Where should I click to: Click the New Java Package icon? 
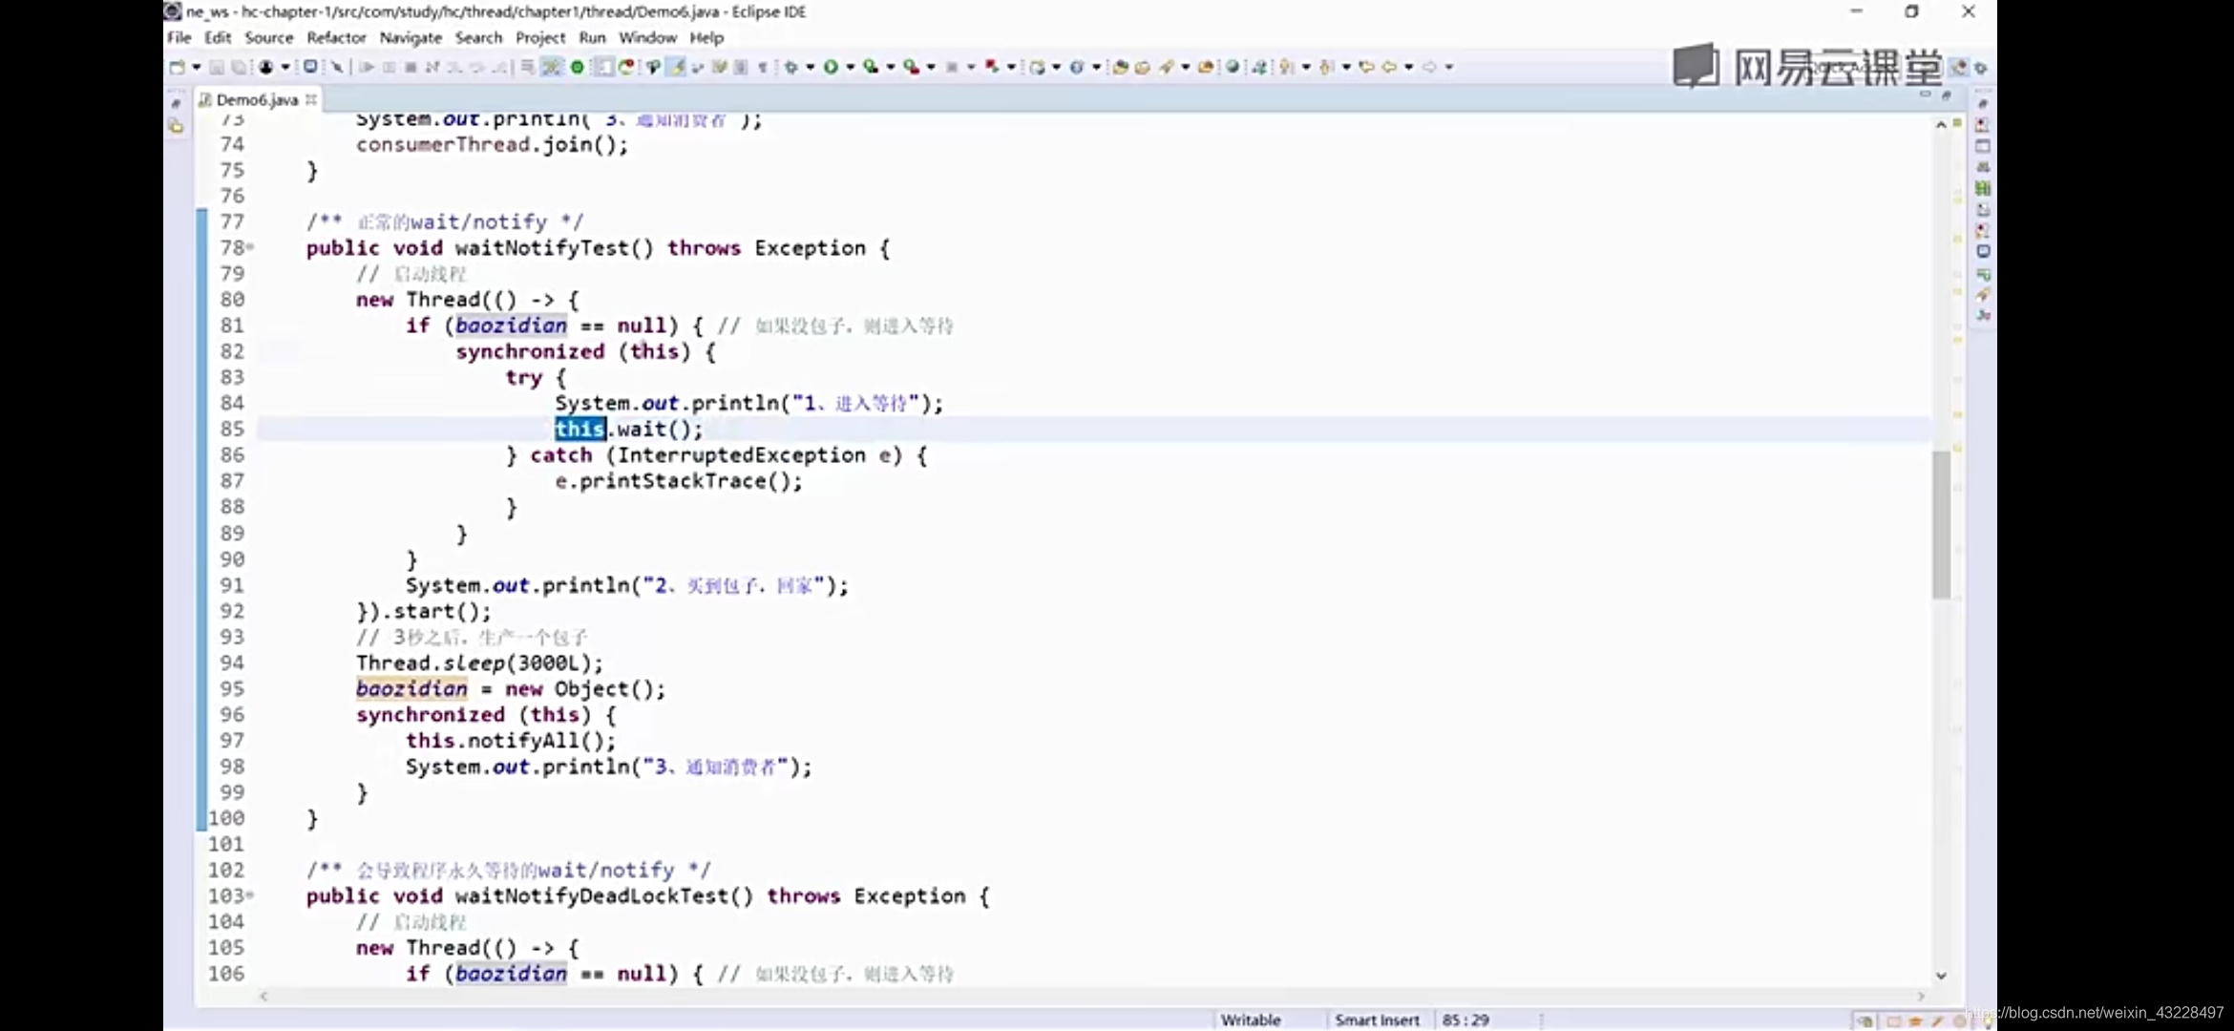[1038, 67]
